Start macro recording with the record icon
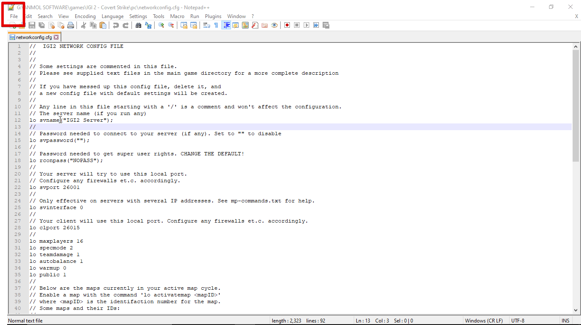Image resolution: width=581 pixels, height=325 pixels. point(287,25)
